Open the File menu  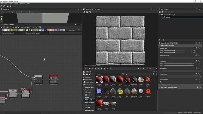(2, 4)
